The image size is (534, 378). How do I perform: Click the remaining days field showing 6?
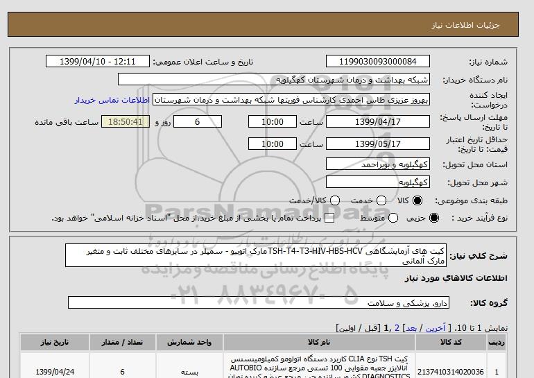[x=198, y=121]
